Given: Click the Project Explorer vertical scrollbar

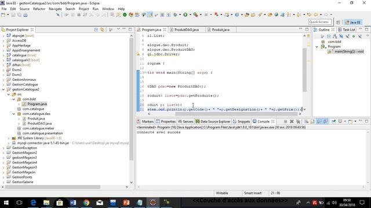Looking at the screenshot, I should pos(132,99).
